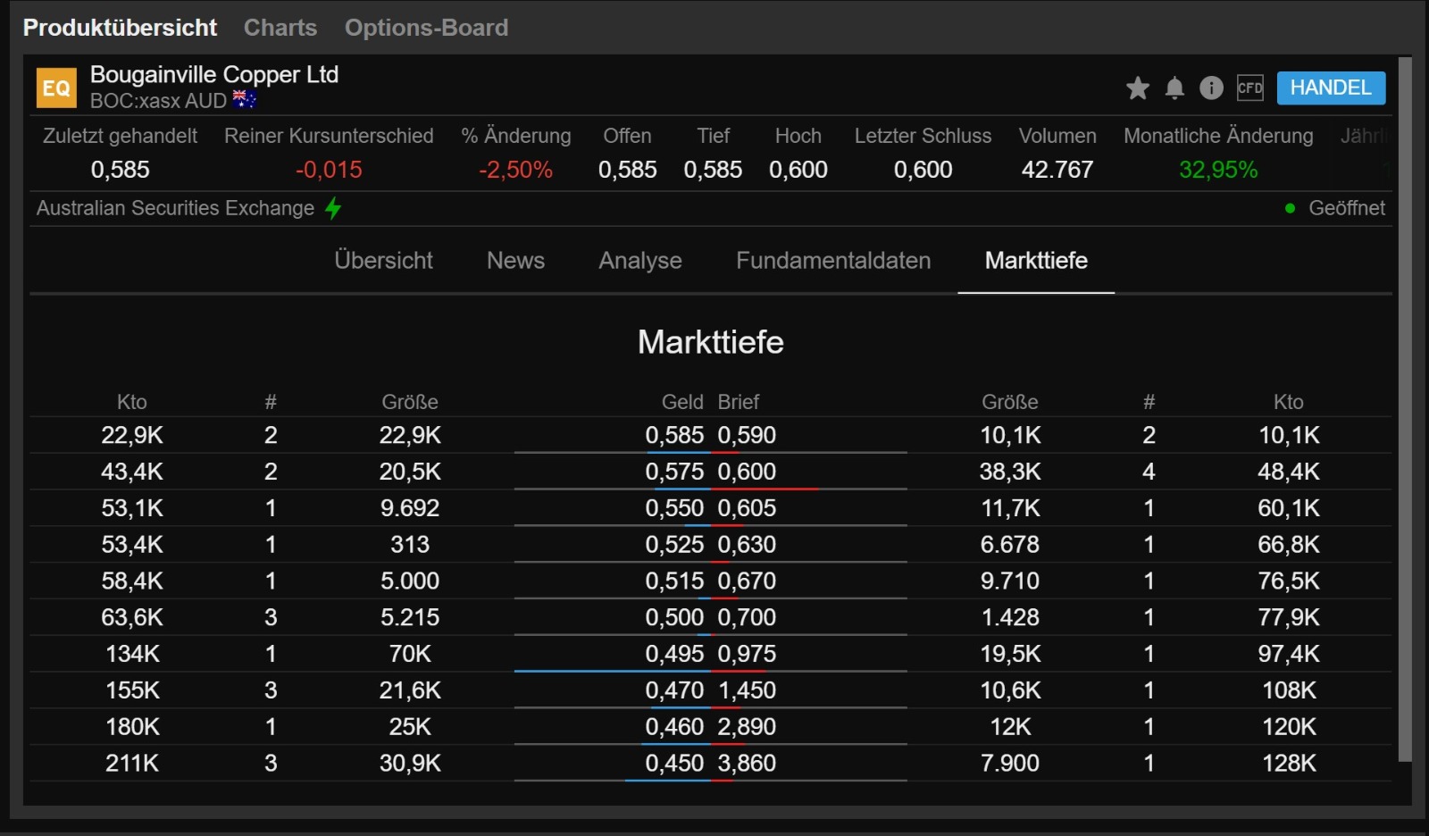Click the vertical scrollbar on the right
Viewport: 1429px width, 836px height.
click(x=1405, y=409)
